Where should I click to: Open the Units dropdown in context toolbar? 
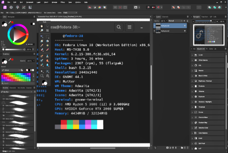[70, 13]
